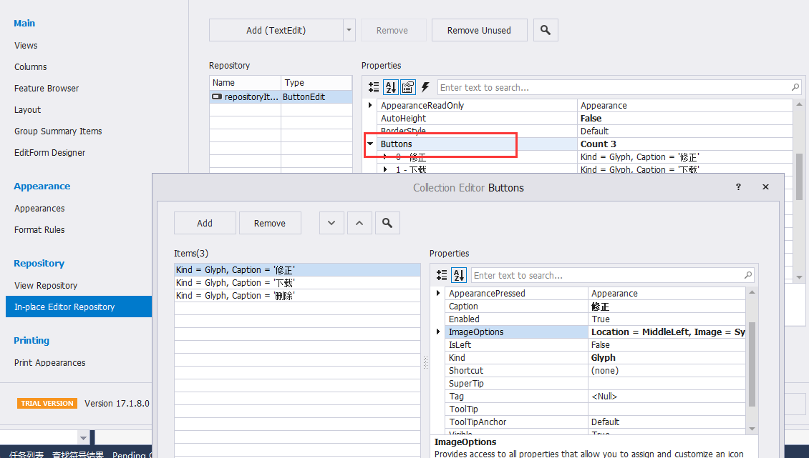Click the Collection Editor search magnifier button
Image resolution: width=809 pixels, height=458 pixels.
[387, 223]
